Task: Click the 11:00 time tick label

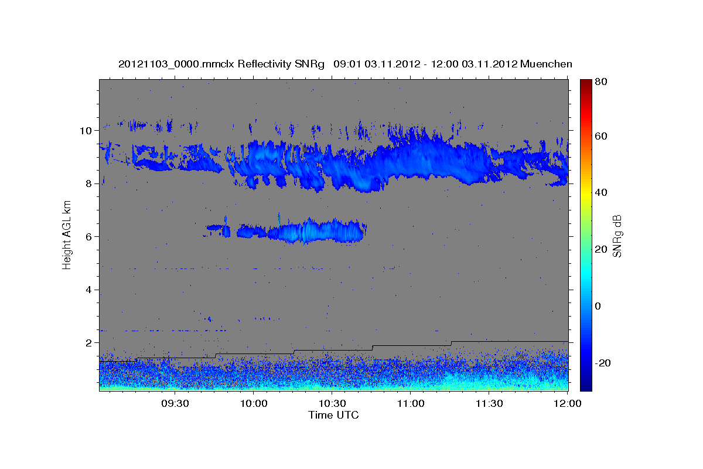Action: point(411,404)
